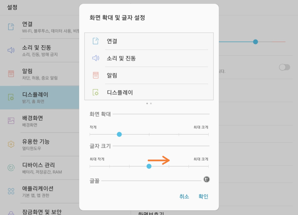Click the ff font icon next to 글꼴
This screenshot has height=215, width=298.
click(x=206, y=179)
